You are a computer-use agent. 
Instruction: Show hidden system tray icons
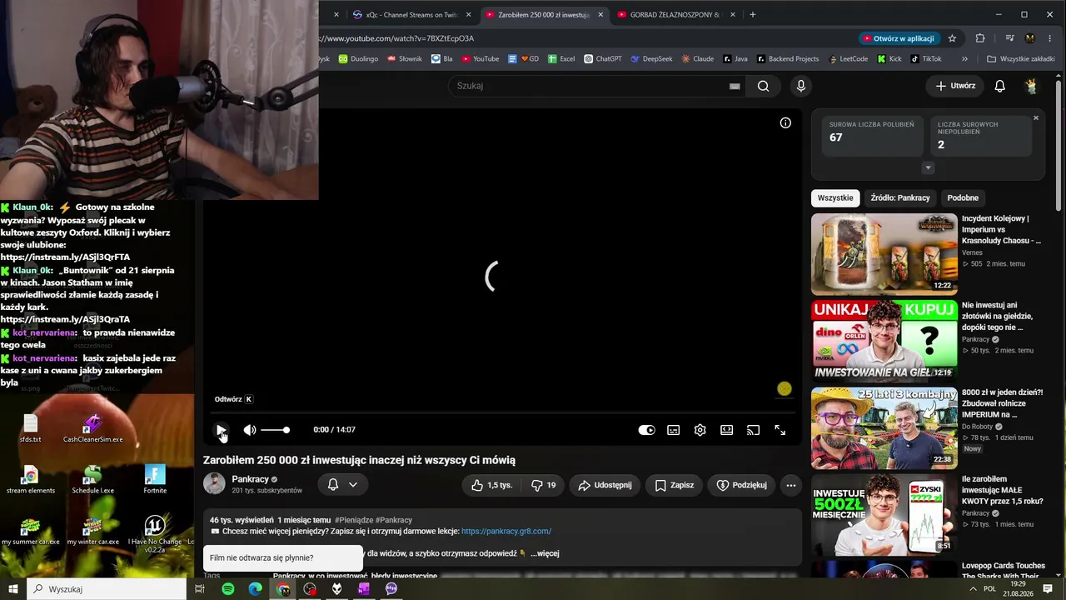973,589
